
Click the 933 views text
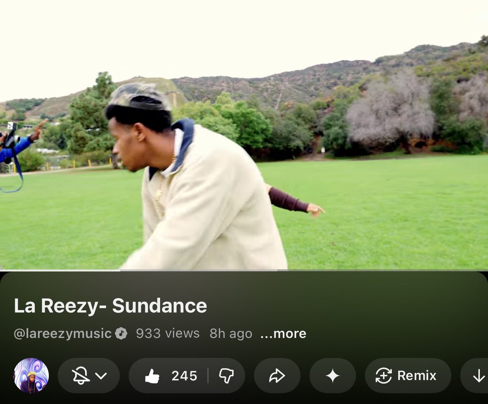[168, 334]
